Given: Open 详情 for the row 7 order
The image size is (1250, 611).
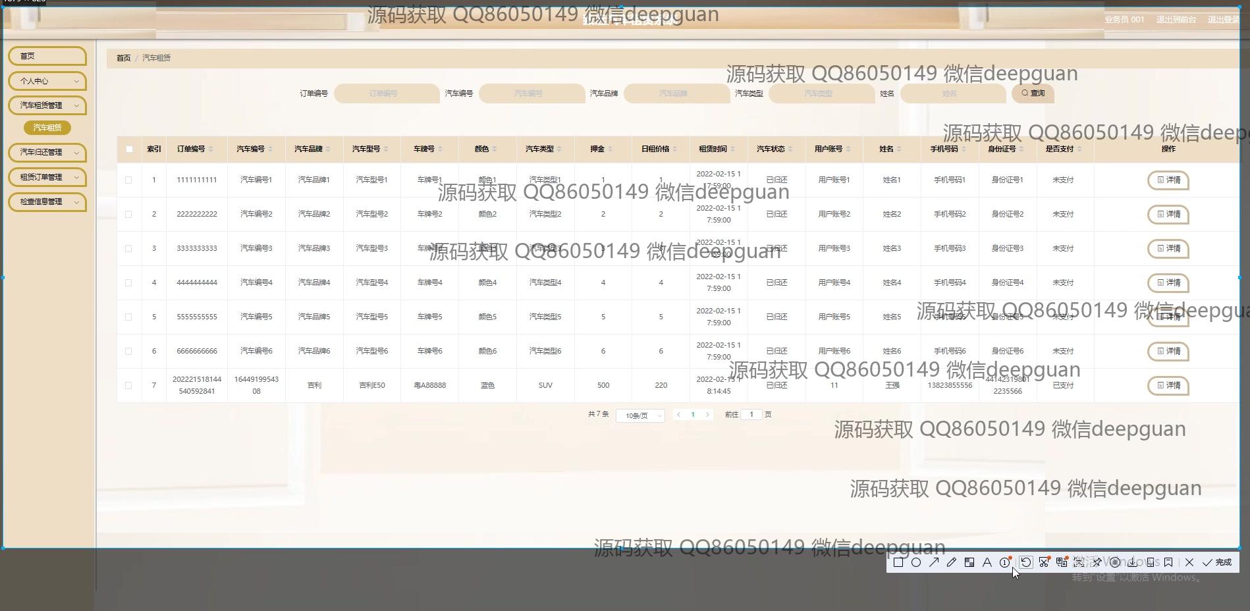Looking at the screenshot, I should (x=1168, y=385).
